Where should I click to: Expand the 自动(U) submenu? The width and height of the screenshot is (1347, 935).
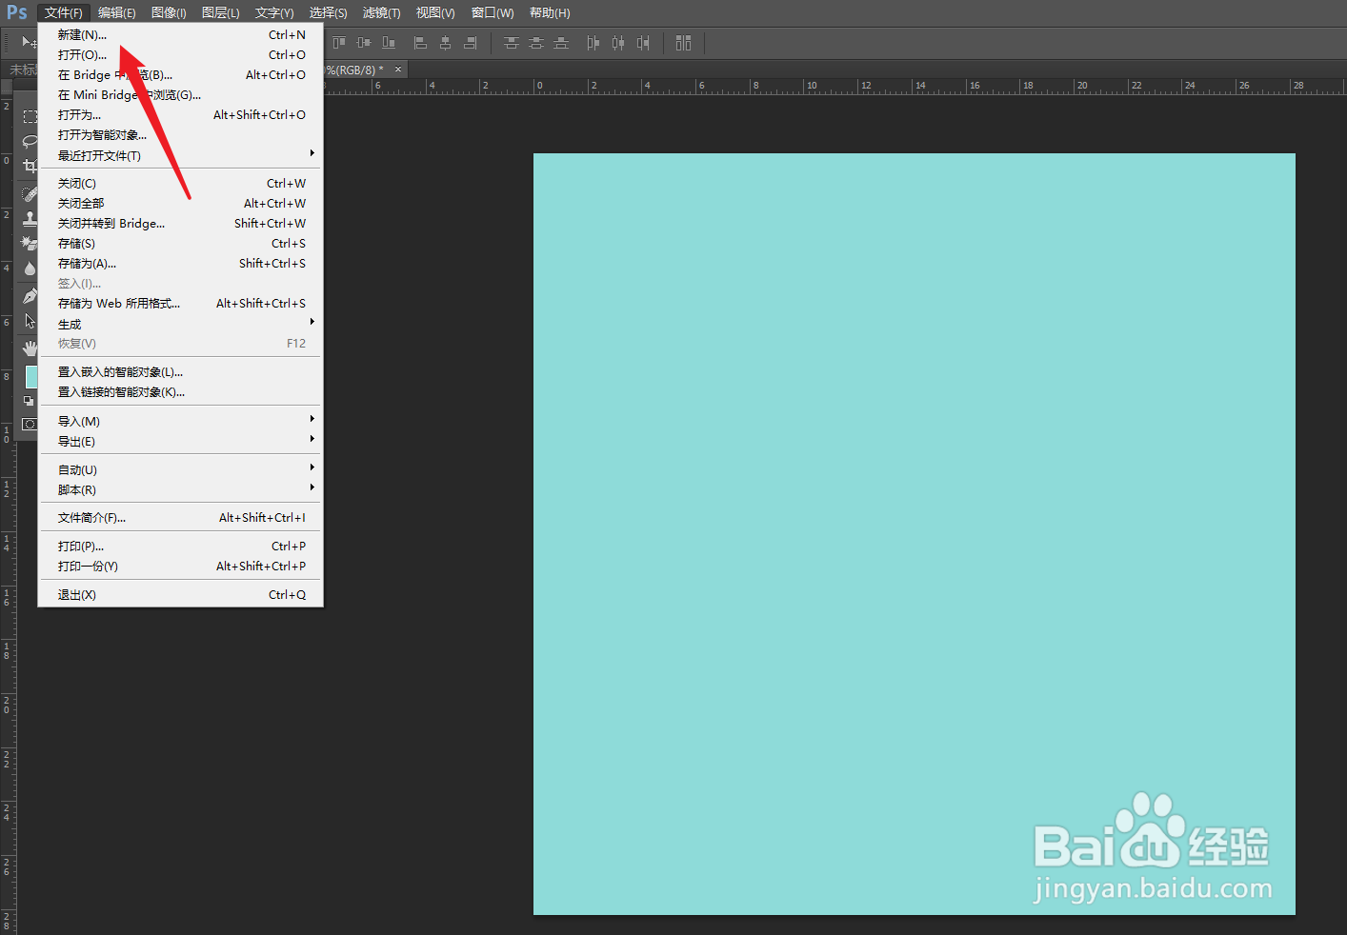click(x=181, y=469)
